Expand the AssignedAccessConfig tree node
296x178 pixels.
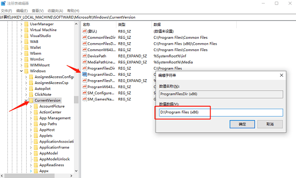click(26, 77)
